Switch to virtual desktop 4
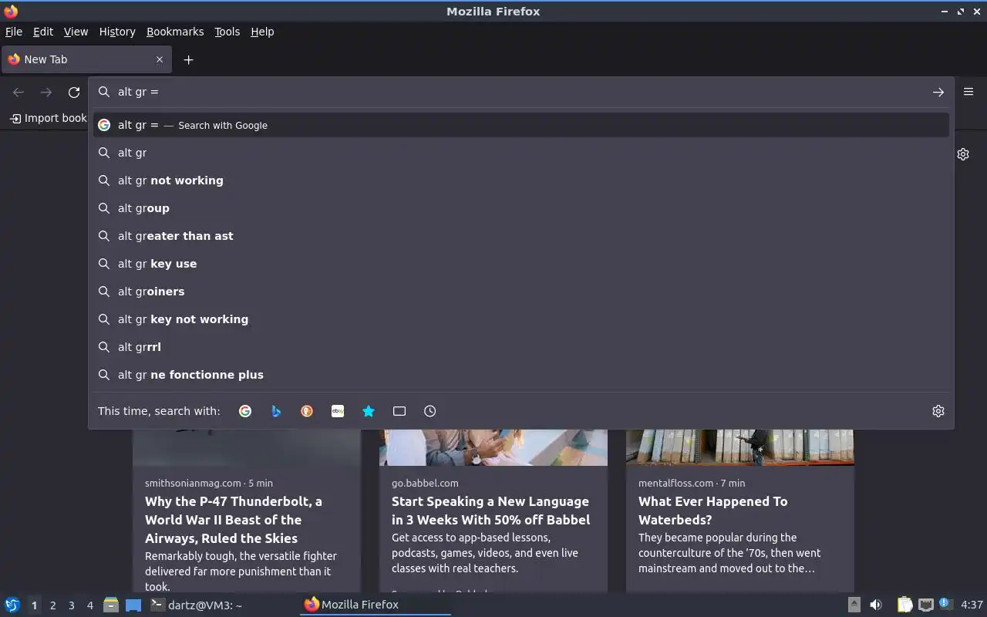Screen dimensions: 987x617 coord(89,605)
